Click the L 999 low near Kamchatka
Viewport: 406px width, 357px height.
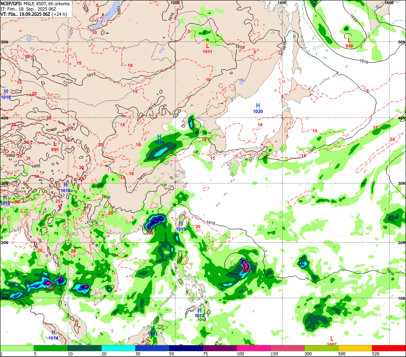coord(349,43)
